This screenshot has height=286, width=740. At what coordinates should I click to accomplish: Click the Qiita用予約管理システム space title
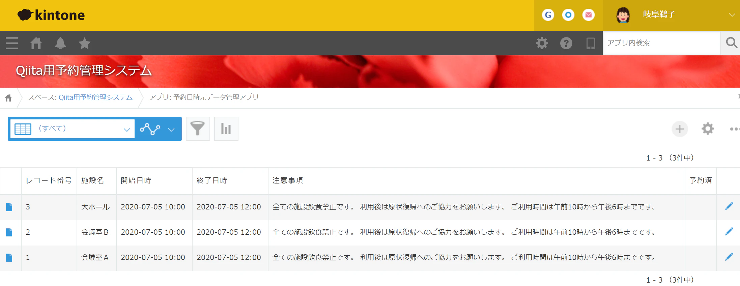[84, 71]
